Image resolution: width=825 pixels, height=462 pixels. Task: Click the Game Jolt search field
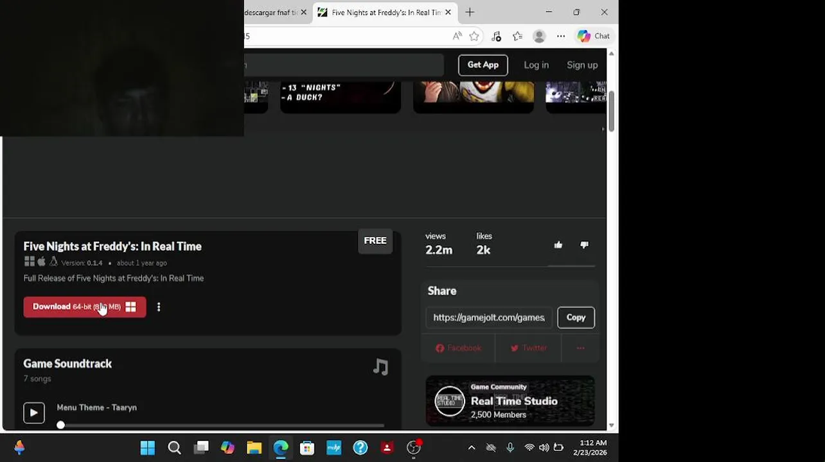point(344,65)
